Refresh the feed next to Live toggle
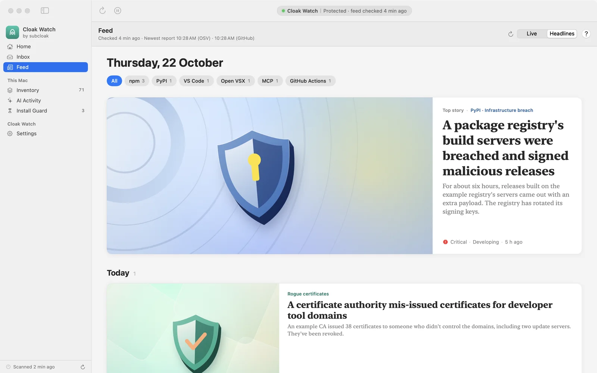597x373 pixels. [511, 34]
